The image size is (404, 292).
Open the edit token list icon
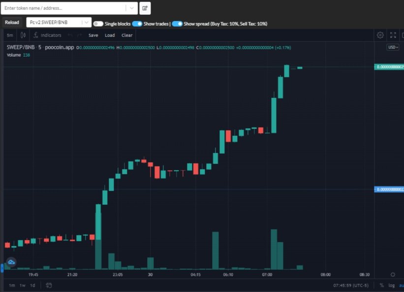click(x=145, y=8)
